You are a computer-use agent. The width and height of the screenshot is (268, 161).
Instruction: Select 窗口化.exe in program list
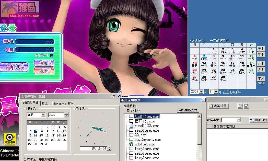click(x=145, y=121)
